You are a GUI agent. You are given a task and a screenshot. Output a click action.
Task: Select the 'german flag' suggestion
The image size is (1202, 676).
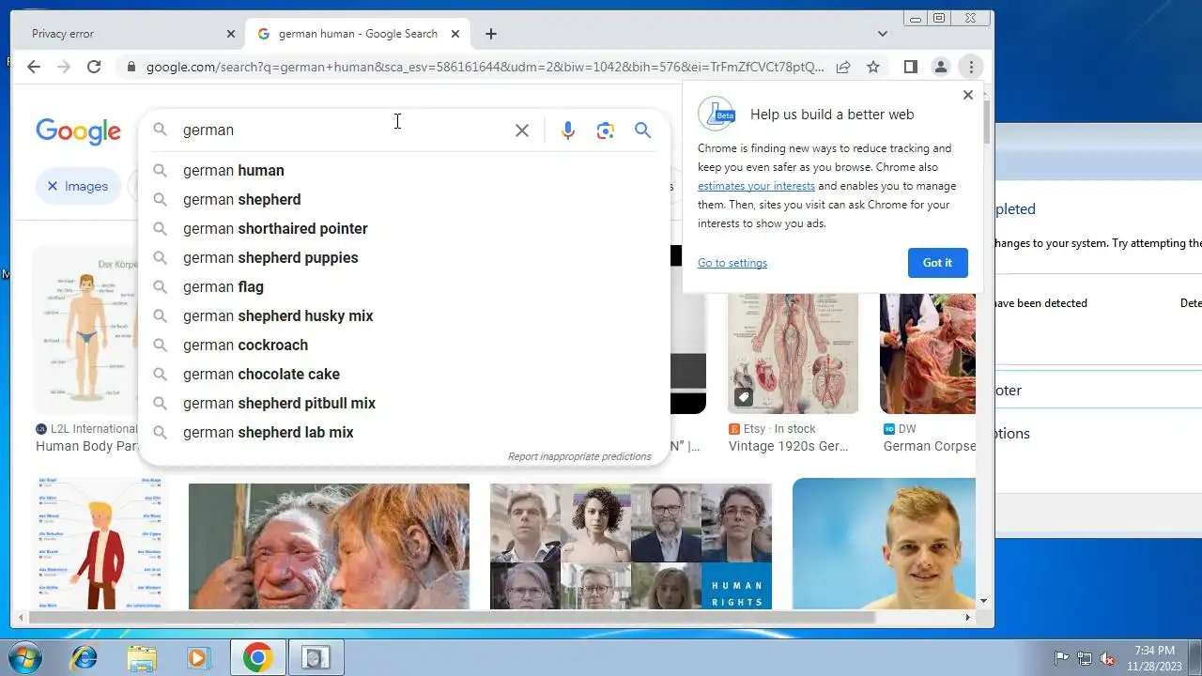pyautogui.click(x=404, y=286)
